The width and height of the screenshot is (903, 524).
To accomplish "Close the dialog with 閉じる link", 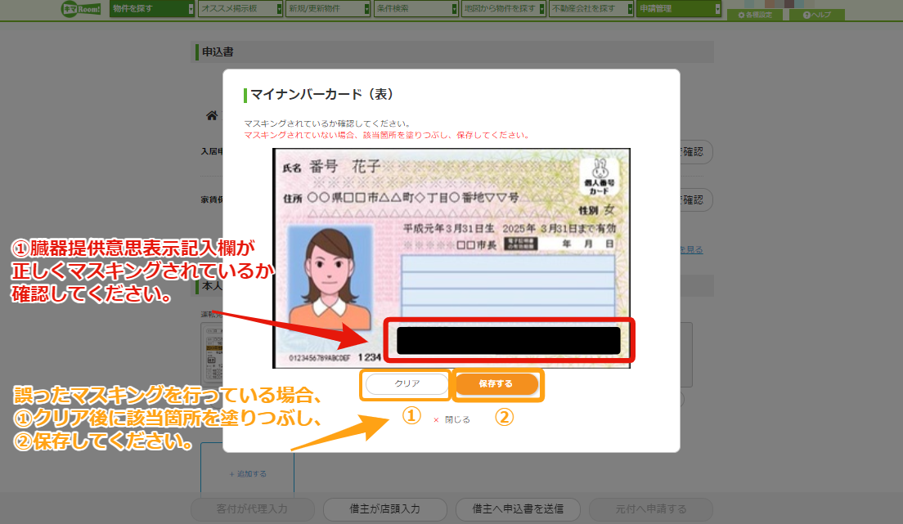I will pos(452,420).
